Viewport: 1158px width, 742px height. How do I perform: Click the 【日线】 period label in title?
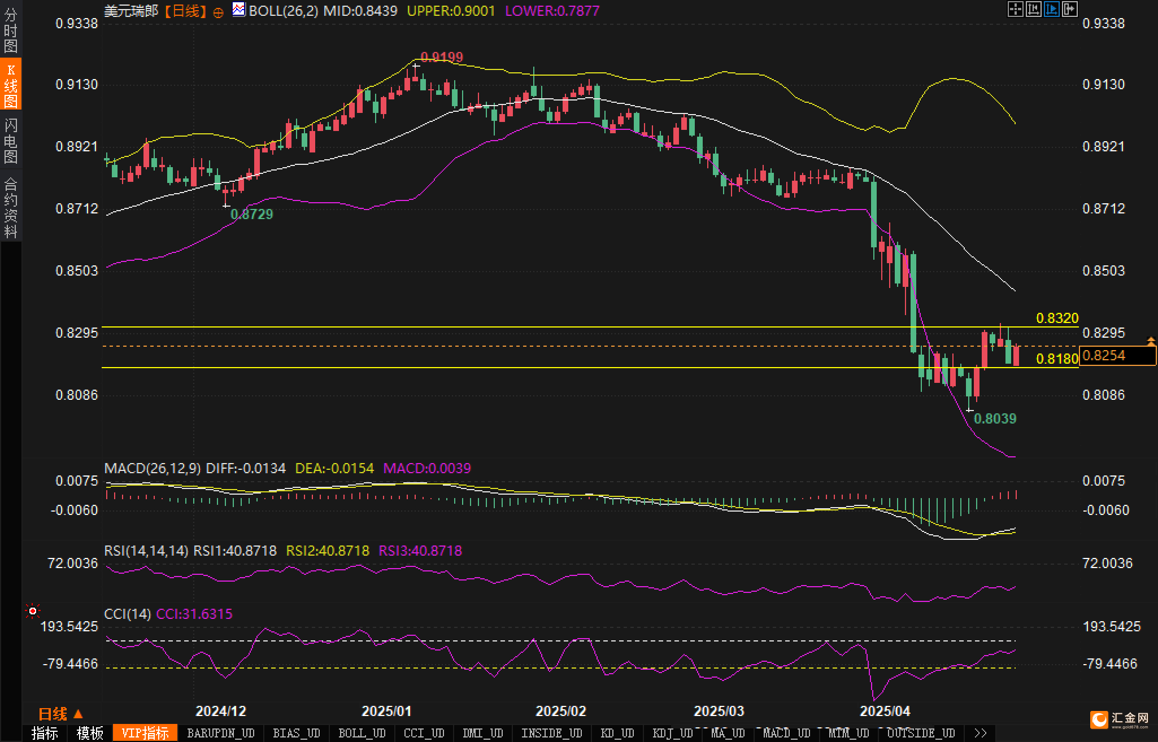[x=186, y=11]
